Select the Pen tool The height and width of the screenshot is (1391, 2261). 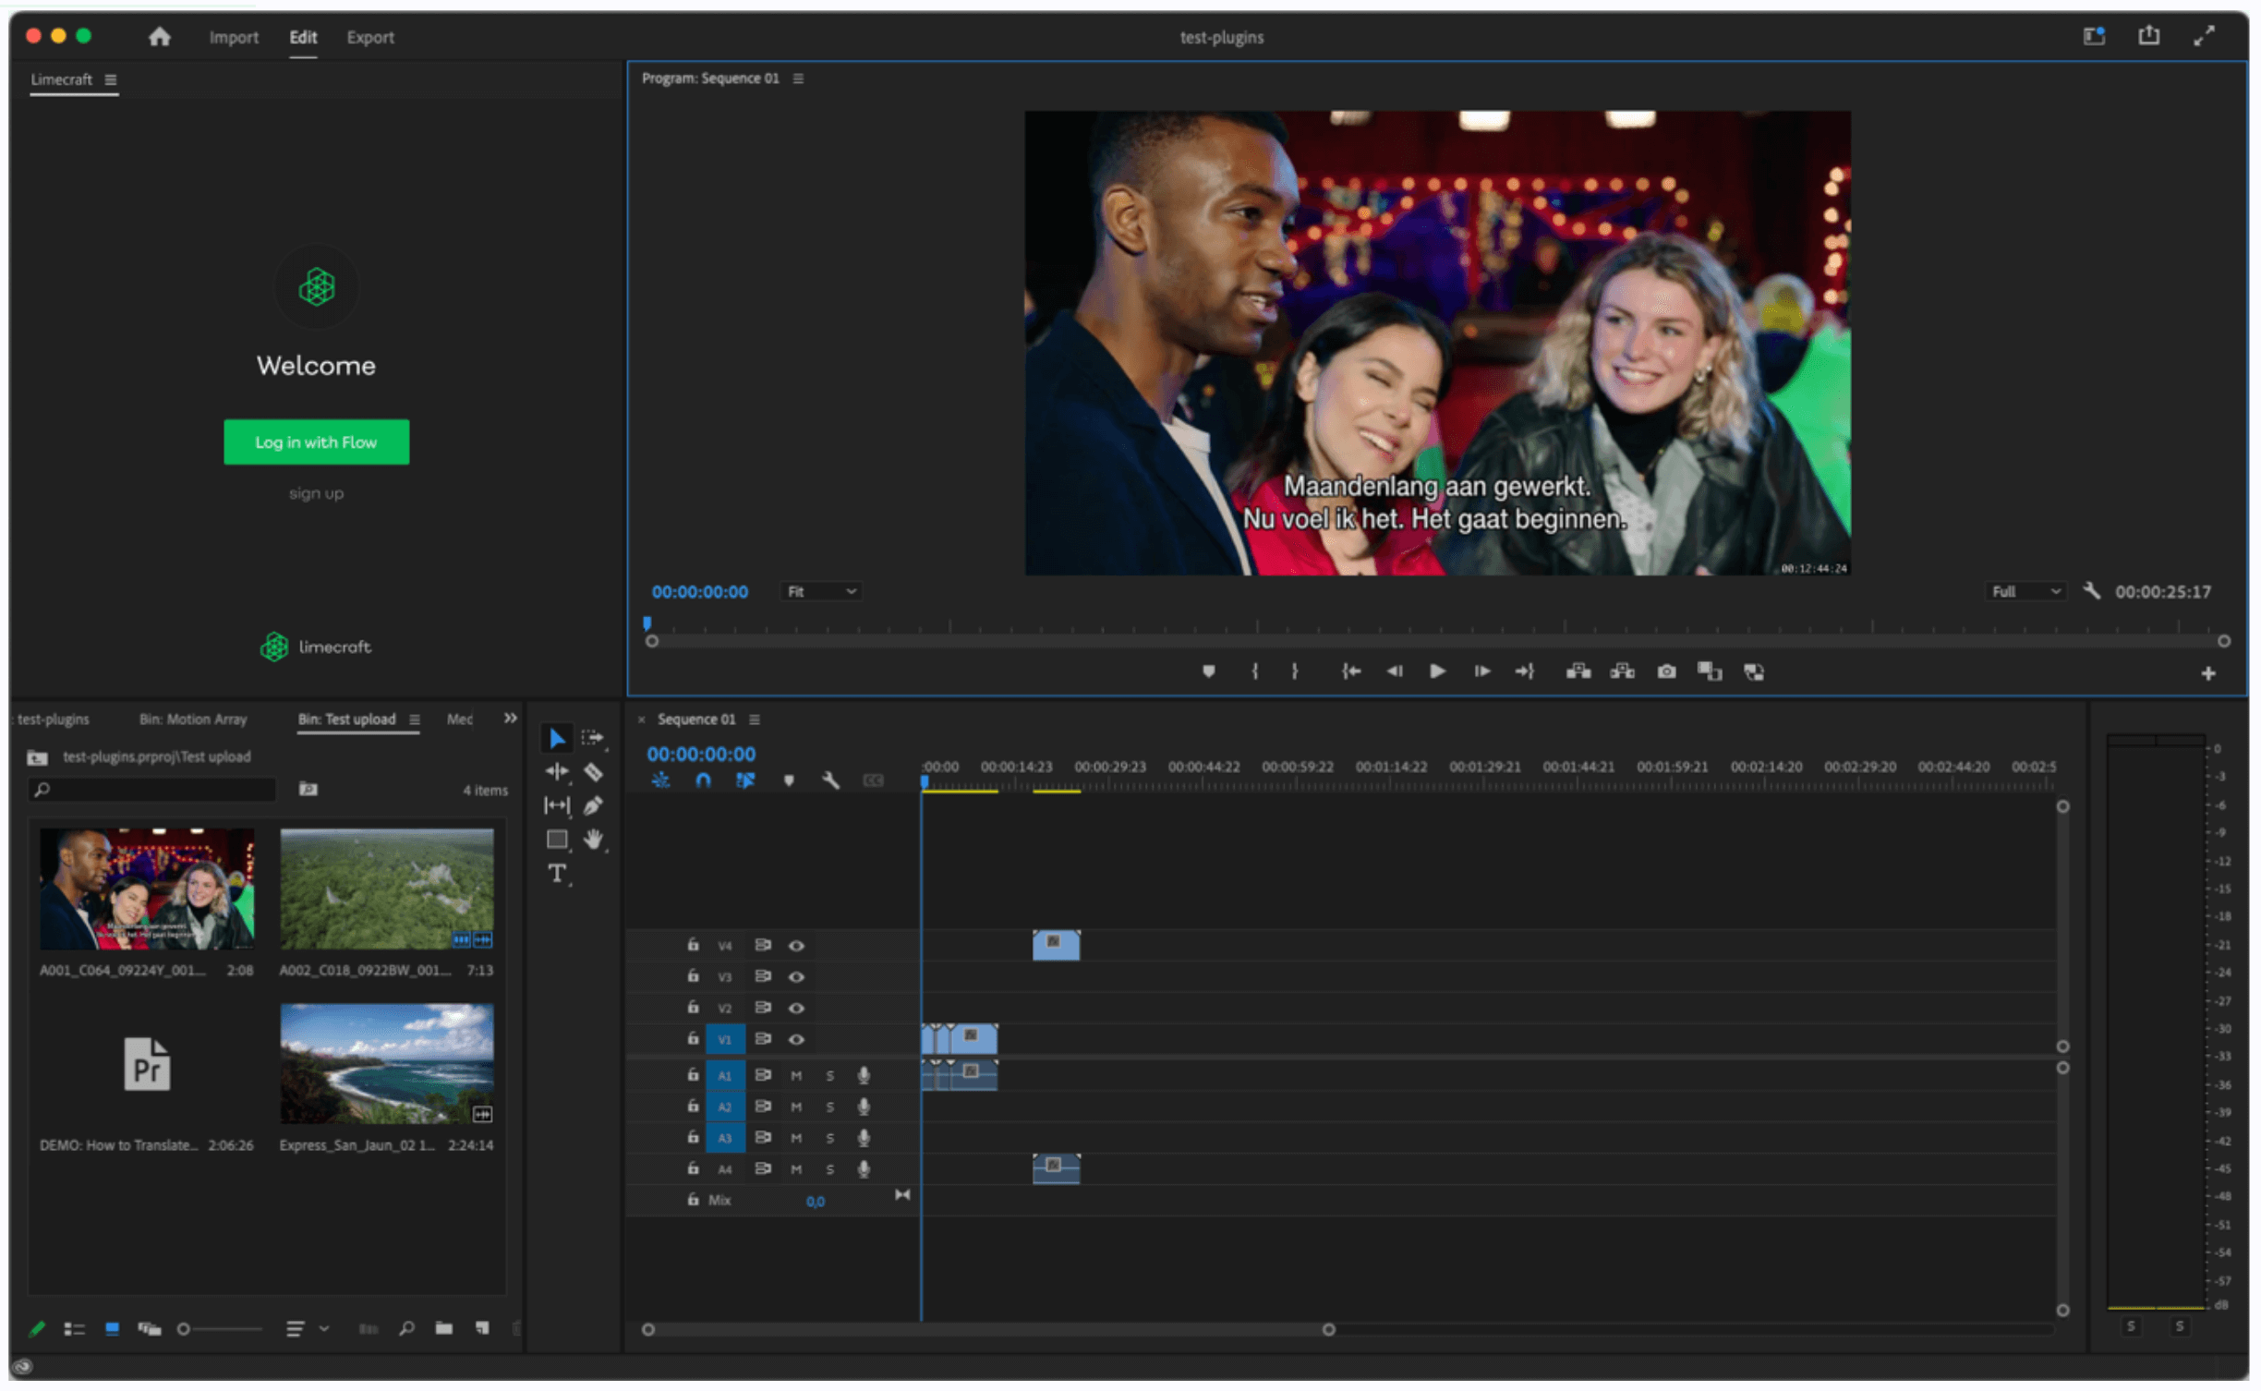tap(593, 806)
